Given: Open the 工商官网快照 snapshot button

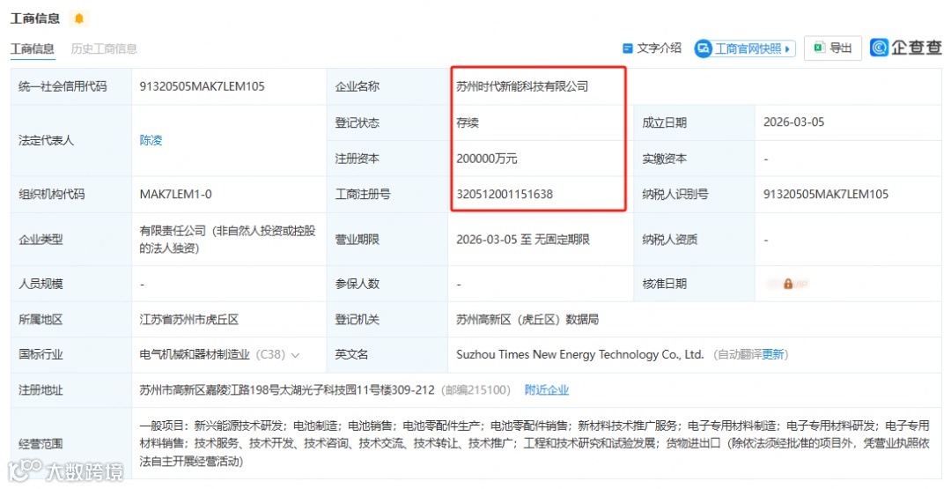Looking at the screenshot, I should point(745,48).
